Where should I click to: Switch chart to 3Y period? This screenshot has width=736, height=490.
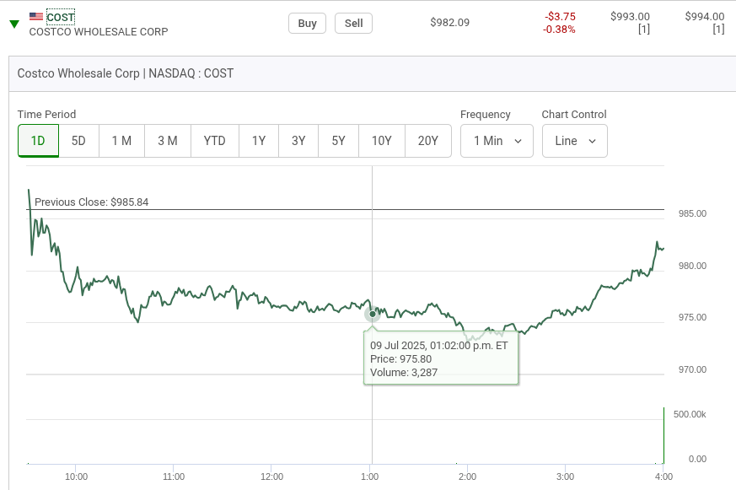298,141
